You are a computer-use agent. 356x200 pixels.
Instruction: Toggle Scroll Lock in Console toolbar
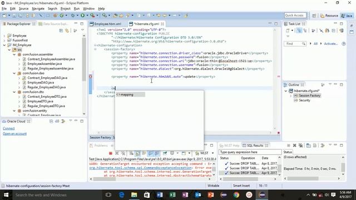[137, 153]
